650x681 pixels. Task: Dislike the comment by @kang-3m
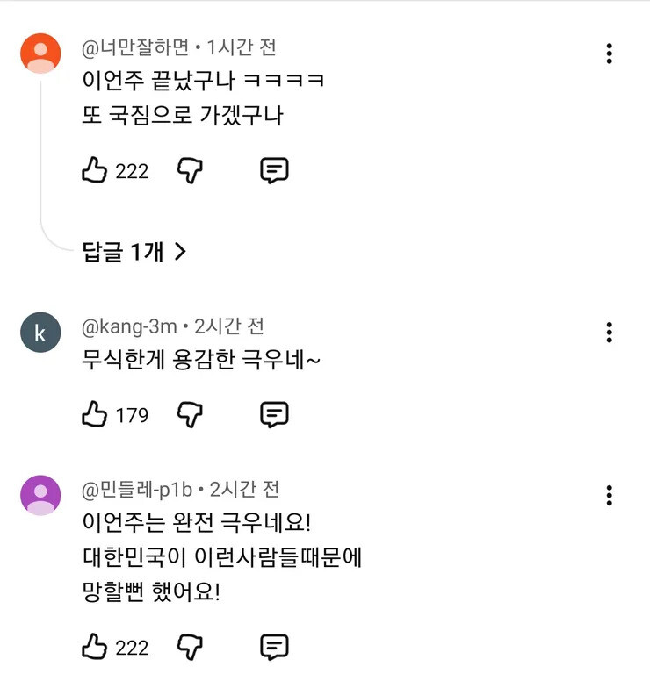point(191,414)
